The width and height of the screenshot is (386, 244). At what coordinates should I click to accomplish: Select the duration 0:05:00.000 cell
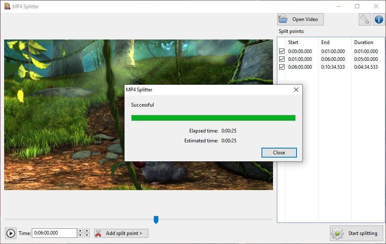coord(366,59)
